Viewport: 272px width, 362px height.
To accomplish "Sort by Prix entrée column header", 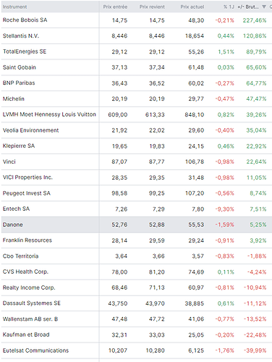I will [115, 7].
